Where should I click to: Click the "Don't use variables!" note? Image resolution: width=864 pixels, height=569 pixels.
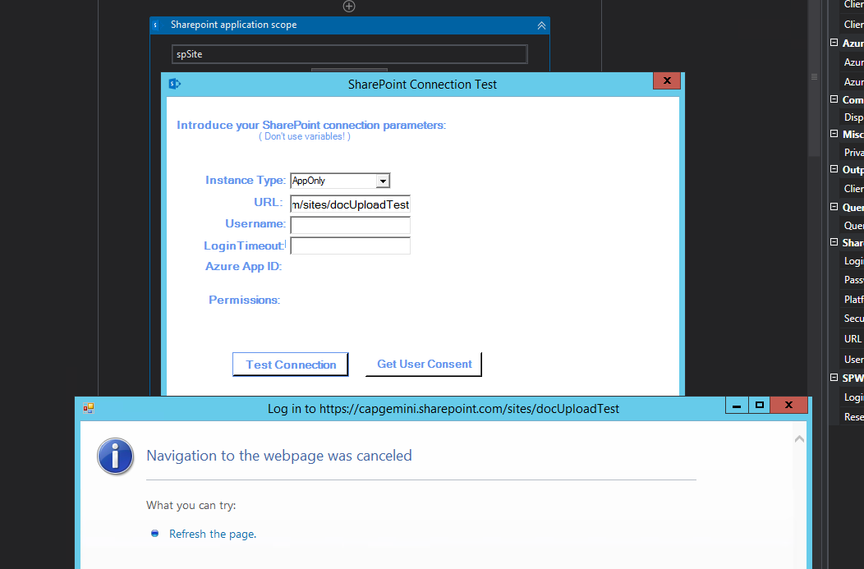pos(305,136)
